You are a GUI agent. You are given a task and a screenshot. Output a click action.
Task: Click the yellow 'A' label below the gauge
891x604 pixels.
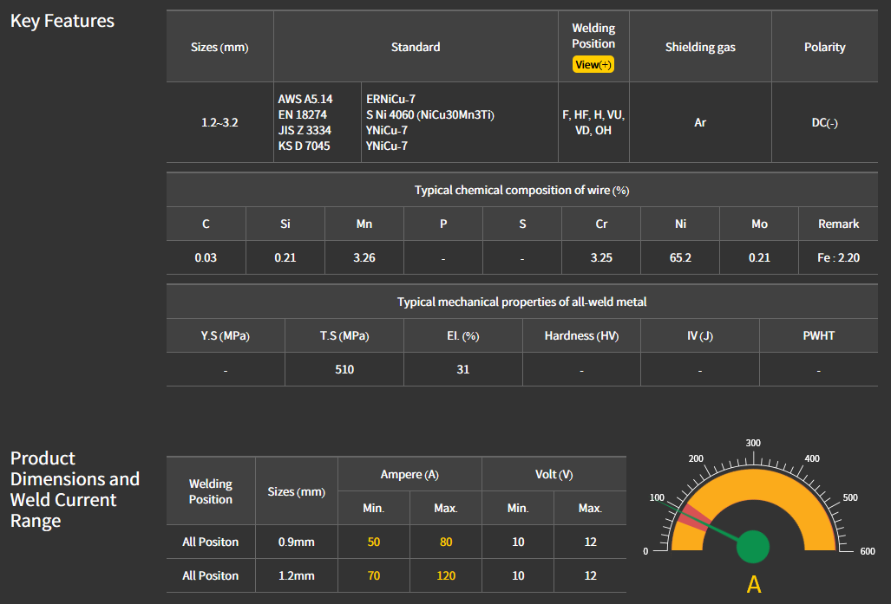point(753,585)
